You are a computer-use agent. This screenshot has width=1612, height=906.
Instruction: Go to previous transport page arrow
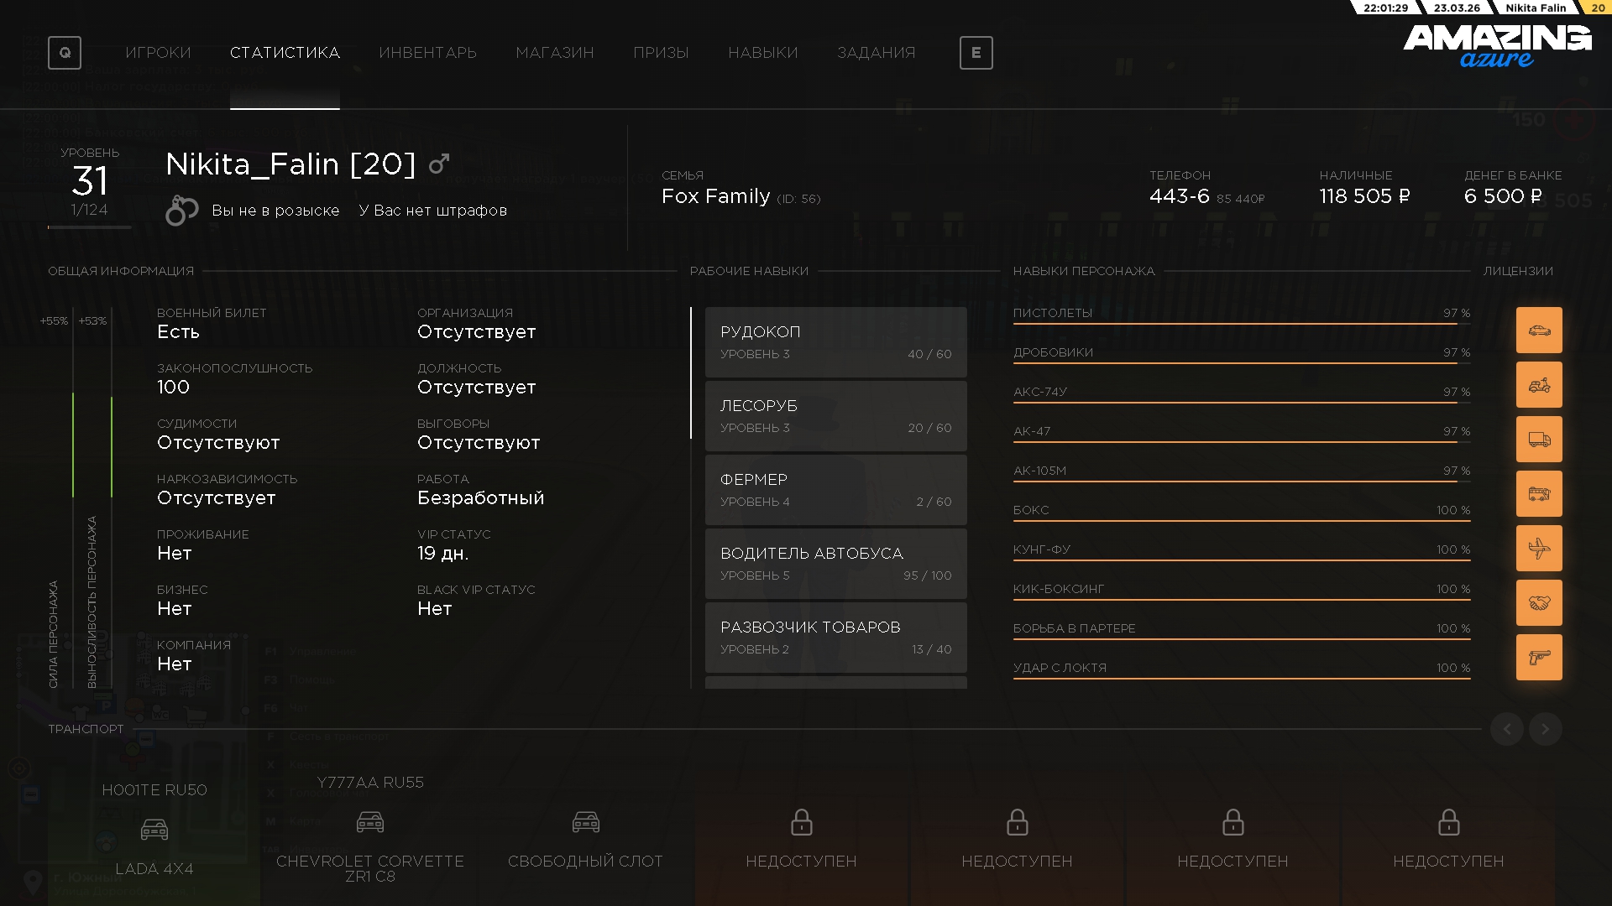pyautogui.click(x=1506, y=729)
